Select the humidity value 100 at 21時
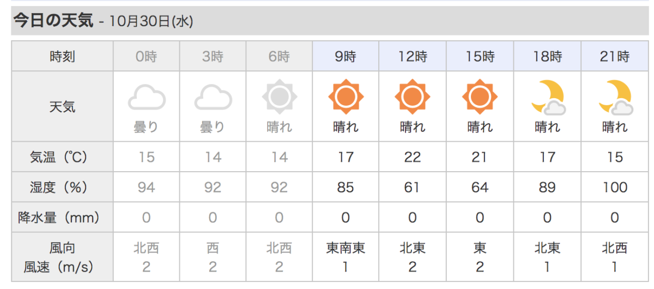This screenshot has width=654, height=289. tap(615, 188)
